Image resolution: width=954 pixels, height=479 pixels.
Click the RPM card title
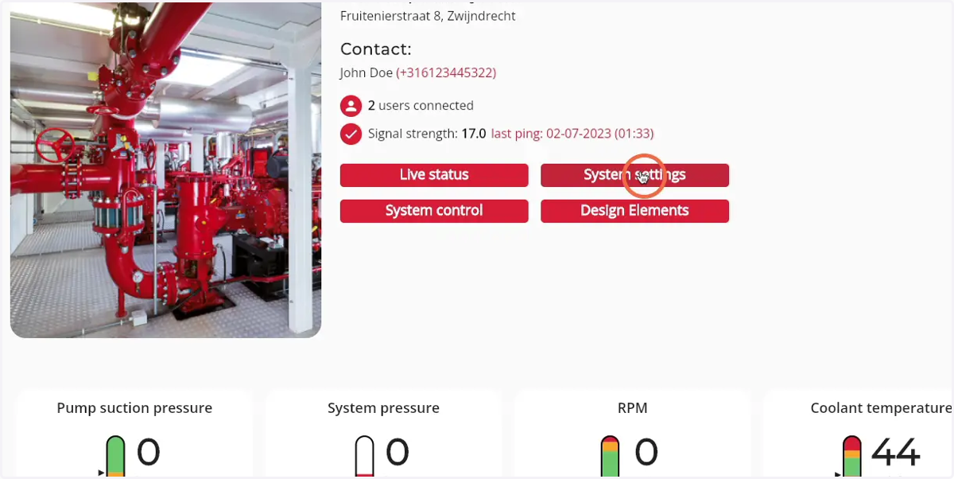[633, 408]
